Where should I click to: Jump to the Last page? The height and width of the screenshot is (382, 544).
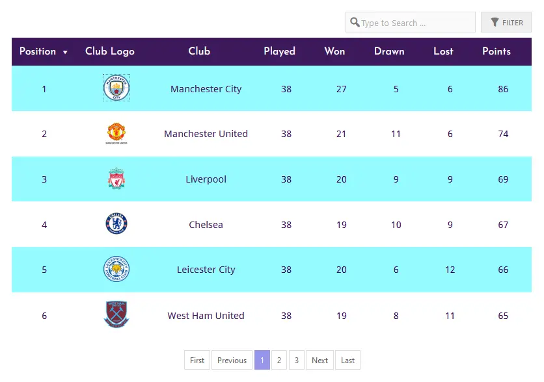347,360
